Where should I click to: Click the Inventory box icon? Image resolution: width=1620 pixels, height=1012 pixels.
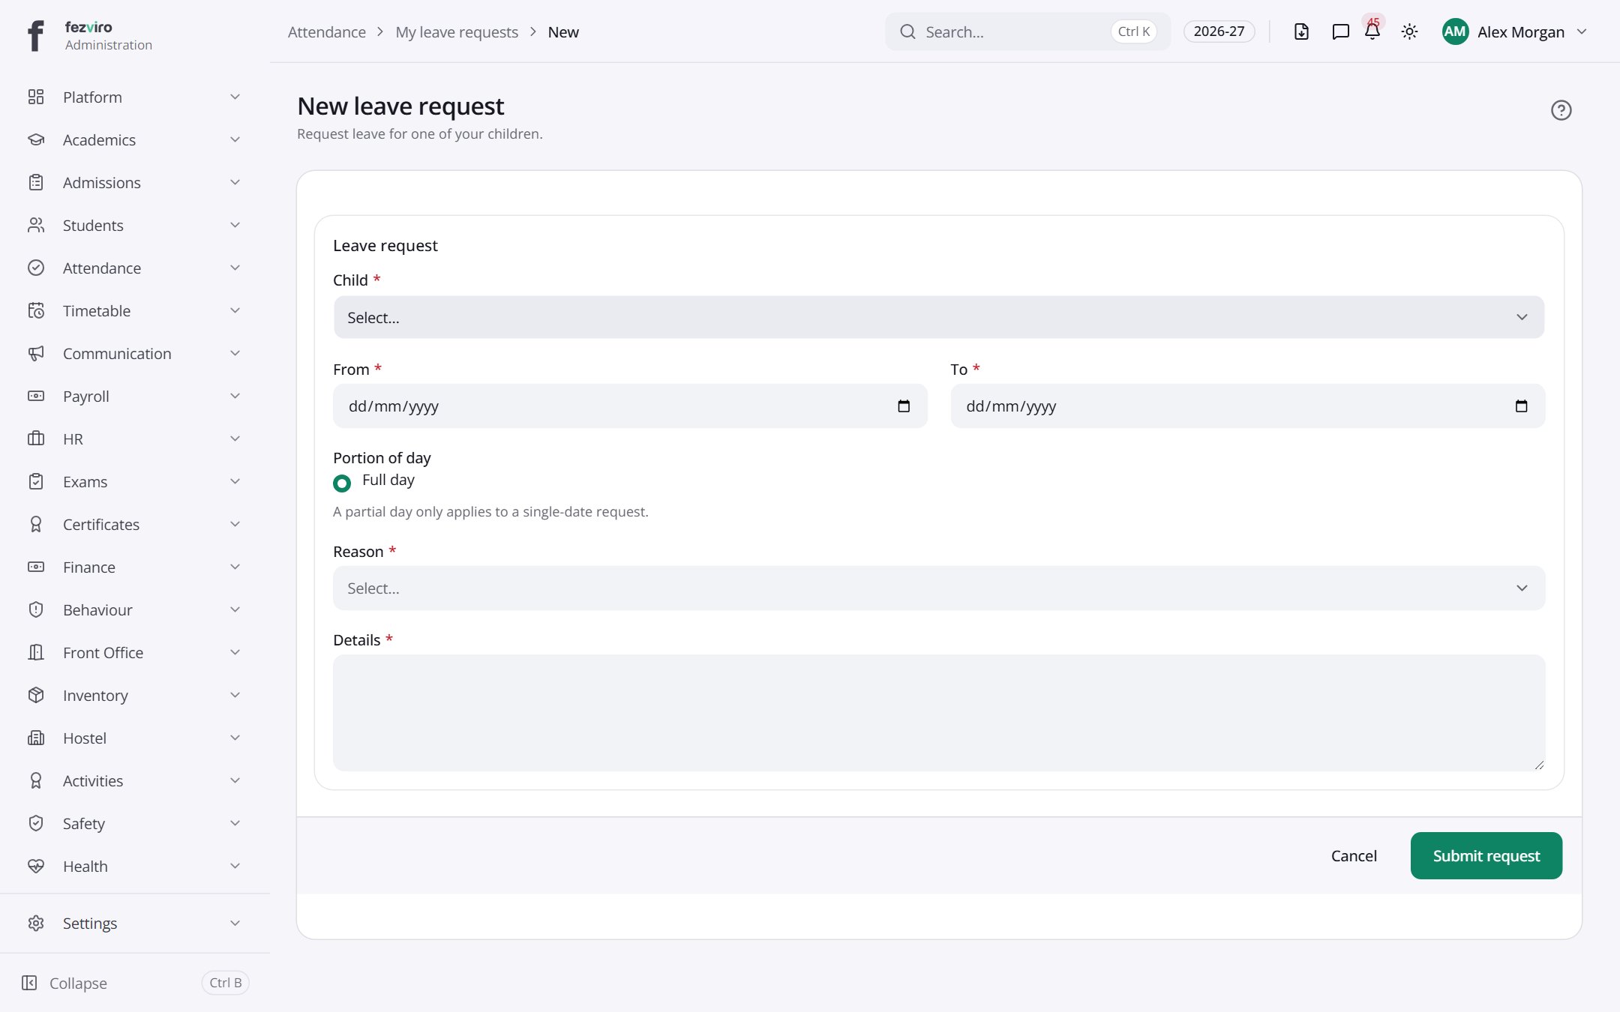(x=36, y=695)
